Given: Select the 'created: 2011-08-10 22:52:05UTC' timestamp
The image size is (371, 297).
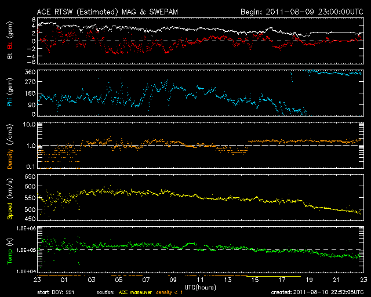Looking at the screenshot, I should (317, 292).
